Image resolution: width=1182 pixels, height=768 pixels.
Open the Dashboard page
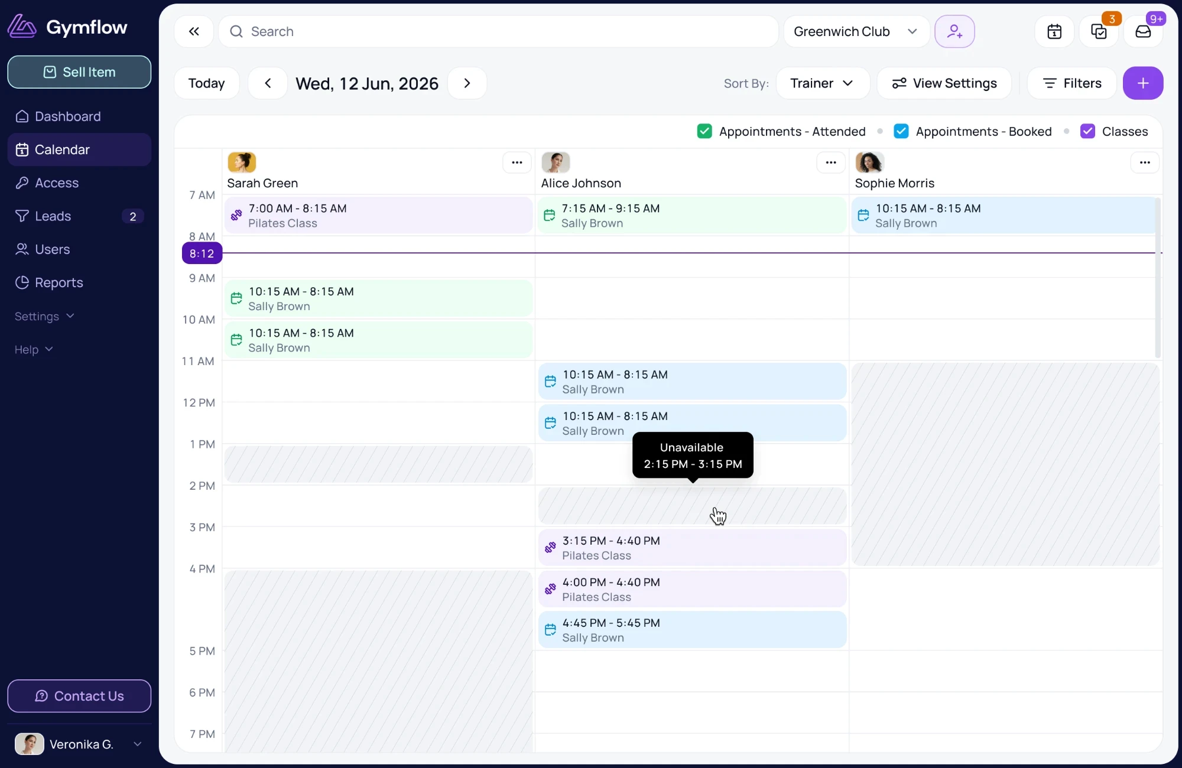tap(79, 116)
